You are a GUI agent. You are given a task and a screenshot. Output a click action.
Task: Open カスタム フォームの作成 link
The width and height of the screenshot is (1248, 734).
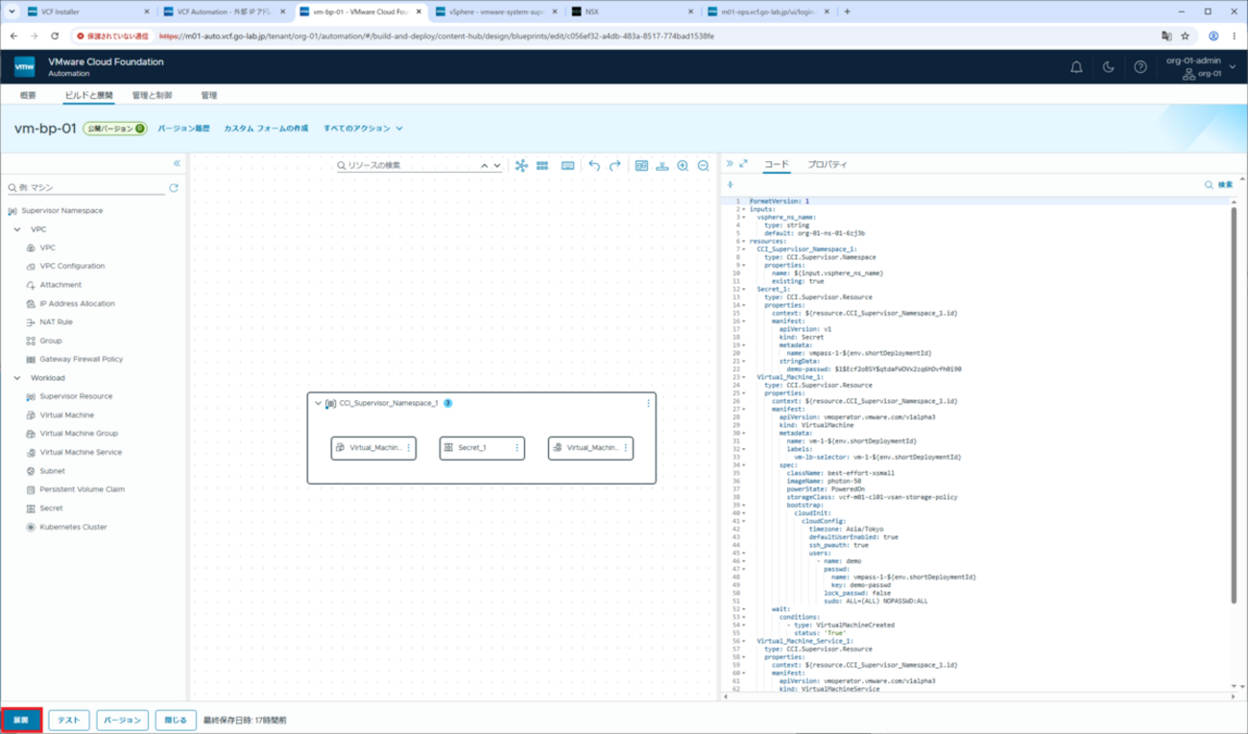pos(266,129)
